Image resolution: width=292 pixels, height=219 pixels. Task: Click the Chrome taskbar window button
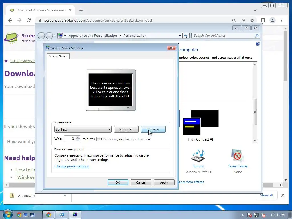coord(49,215)
